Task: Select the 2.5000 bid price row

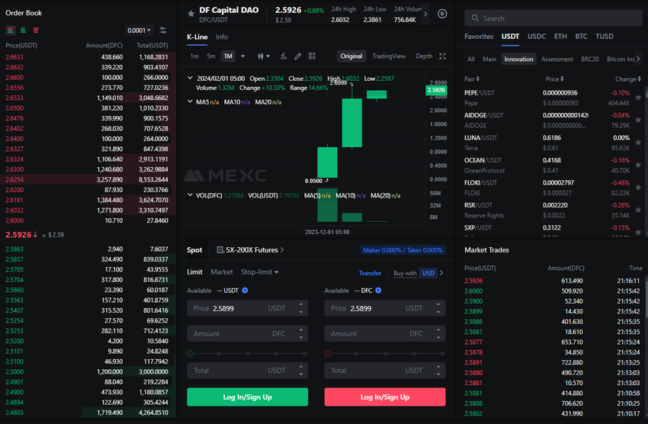Action: pyautogui.click(x=88, y=371)
